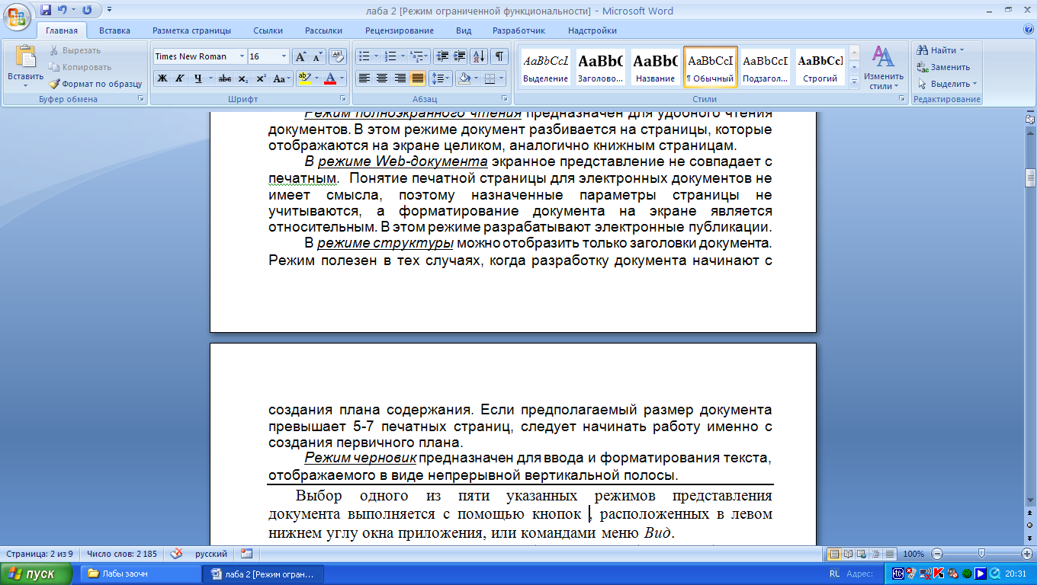
Task: Open the Стили pane launcher
Action: (x=901, y=99)
